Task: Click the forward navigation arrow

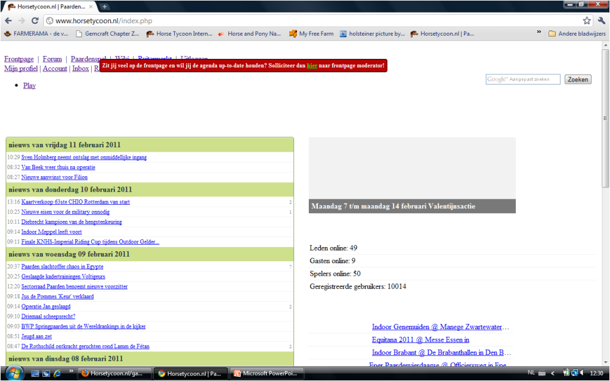Action: point(22,20)
